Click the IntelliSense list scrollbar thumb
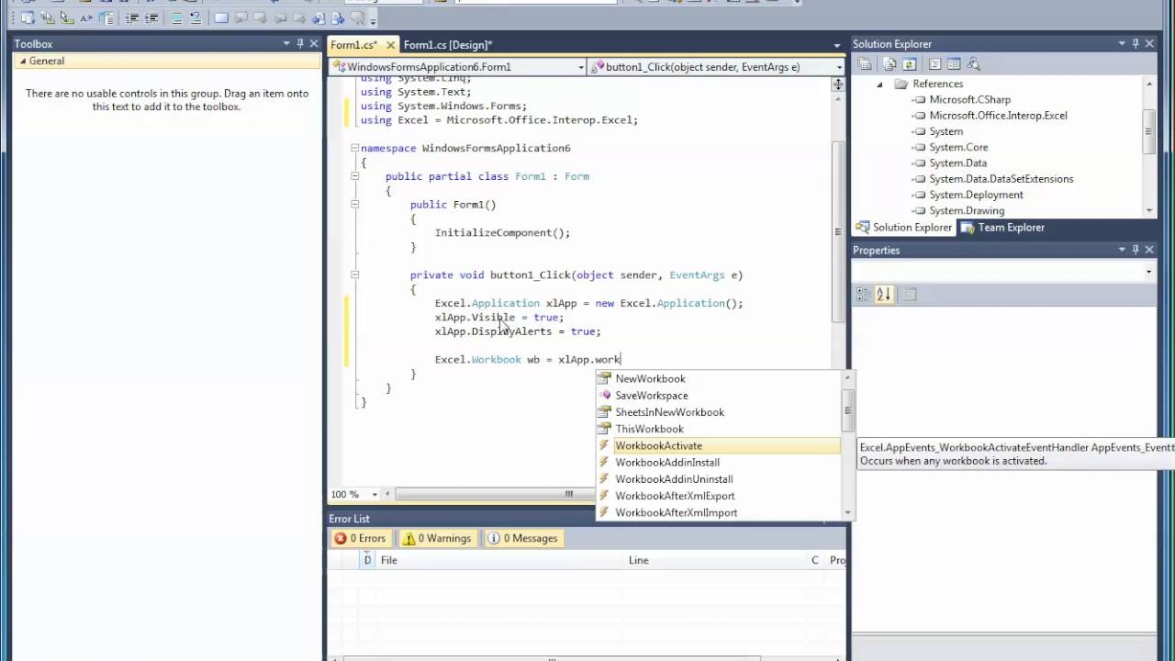The image size is (1175, 661). (848, 411)
